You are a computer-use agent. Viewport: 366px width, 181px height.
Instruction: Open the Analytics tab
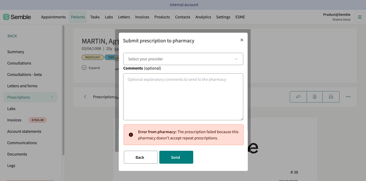tap(203, 17)
